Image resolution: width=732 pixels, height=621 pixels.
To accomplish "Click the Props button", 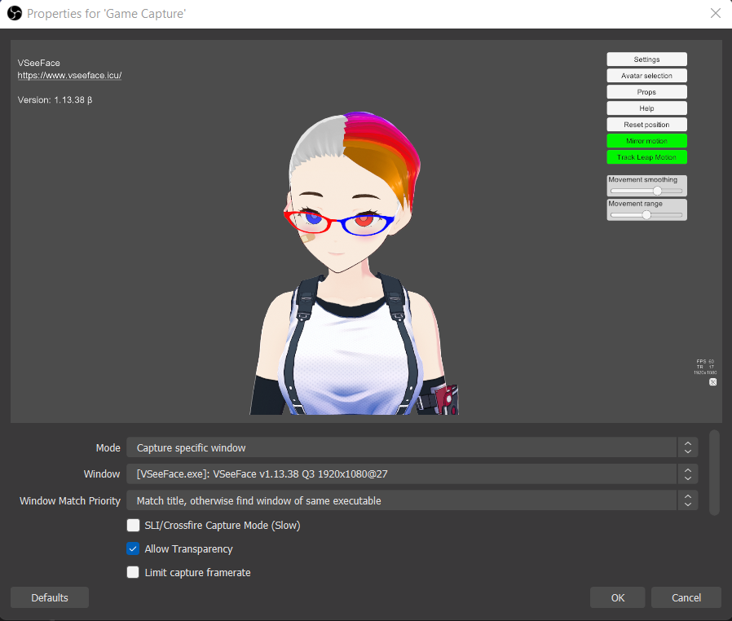I will pos(646,92).
